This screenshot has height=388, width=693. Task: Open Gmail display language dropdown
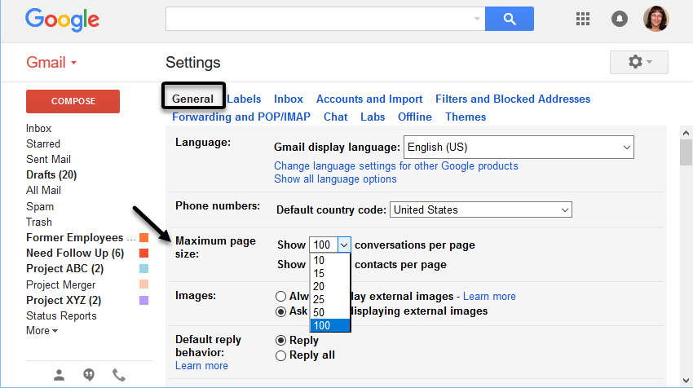[519, 148]
